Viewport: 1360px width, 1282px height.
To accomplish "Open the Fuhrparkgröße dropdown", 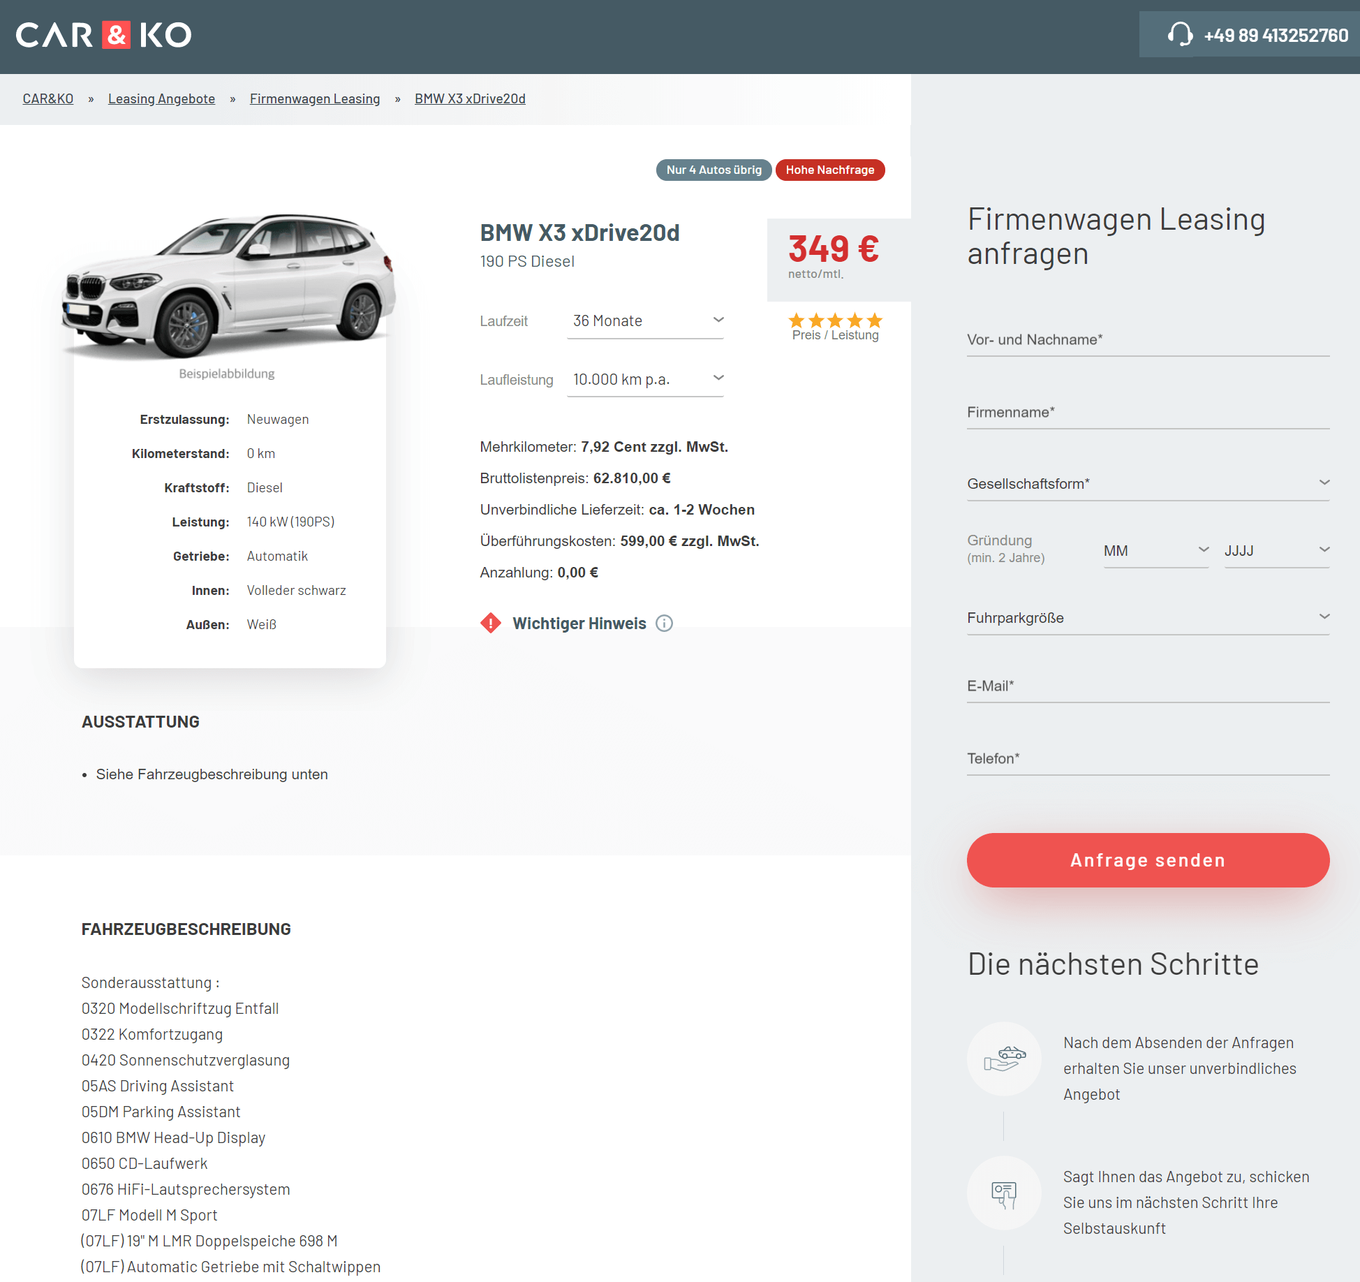I will [x=1148, y=618].
